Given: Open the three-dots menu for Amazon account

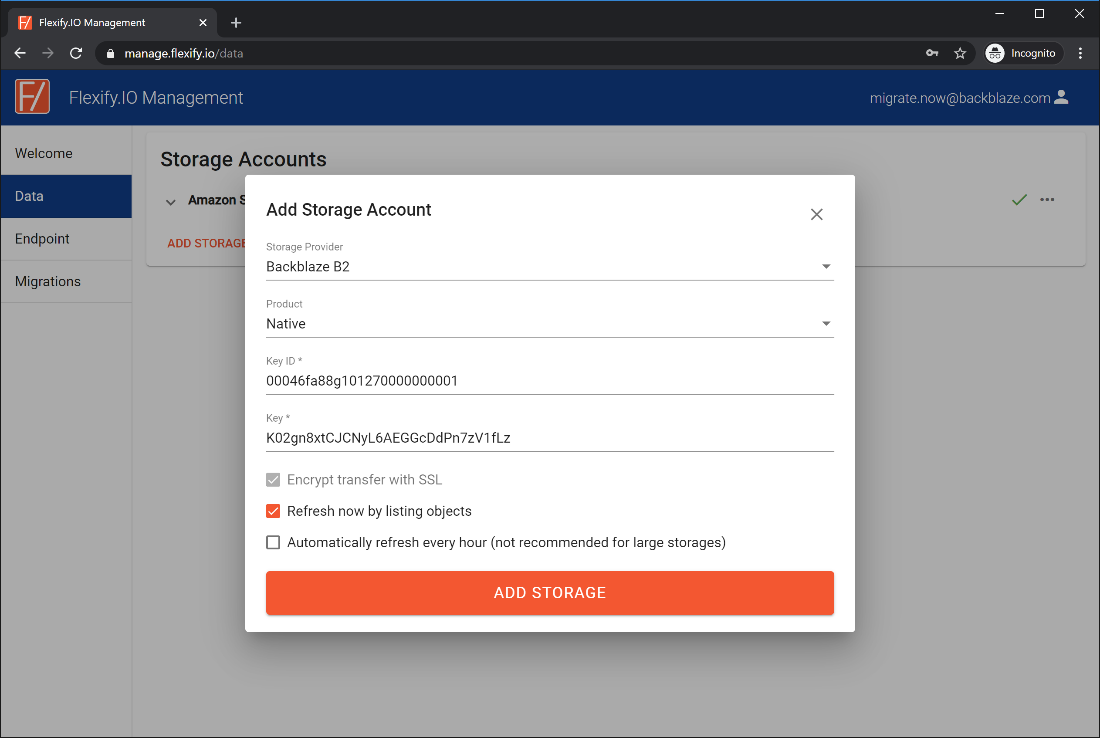Looking at the screenshot, I should click(x=1047, y=200).
